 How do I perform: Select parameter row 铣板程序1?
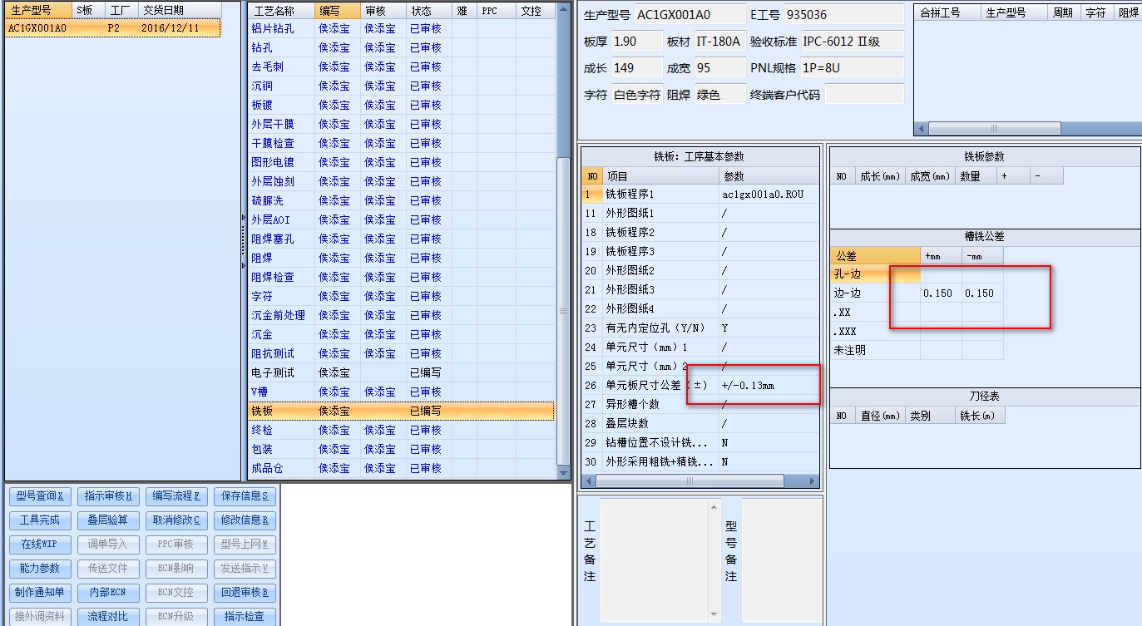(700, 194)
